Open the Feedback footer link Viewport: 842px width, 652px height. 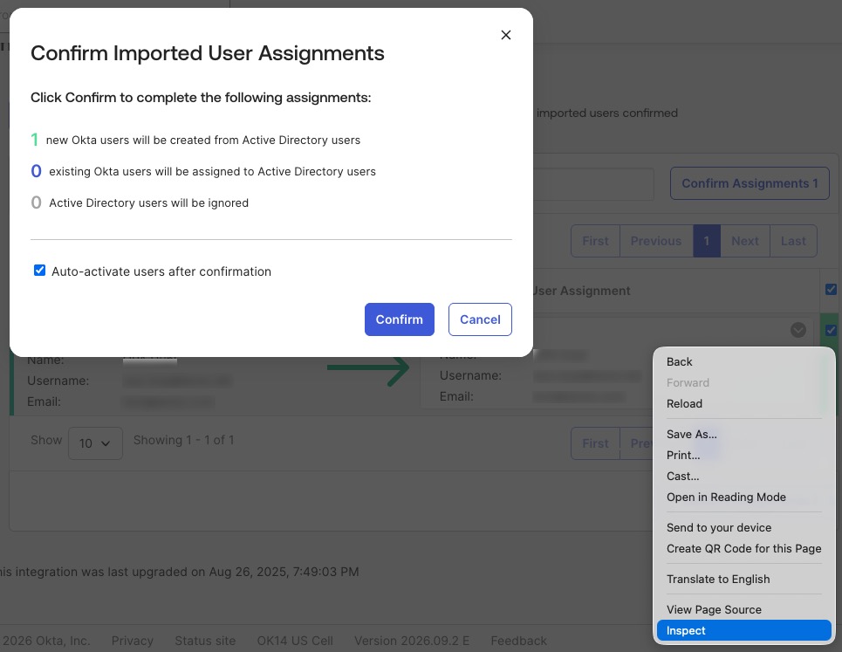519,641
